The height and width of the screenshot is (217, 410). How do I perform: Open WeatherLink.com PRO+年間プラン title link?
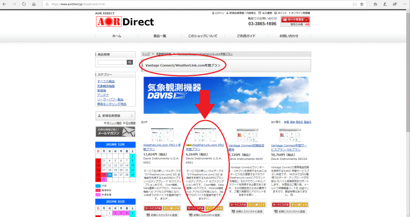[x=162, y=147]
